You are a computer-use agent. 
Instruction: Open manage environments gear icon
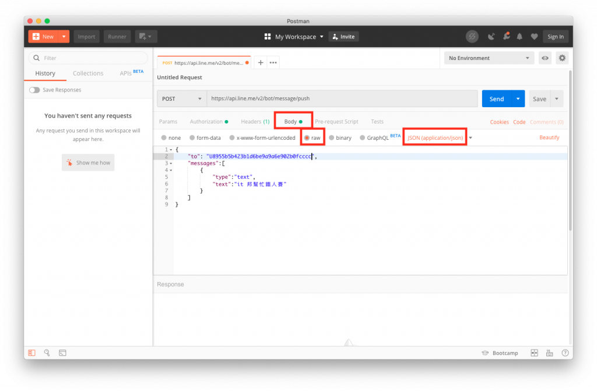point(562,58)
